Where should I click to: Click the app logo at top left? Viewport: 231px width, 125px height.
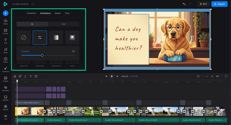click(x=5, y=4)
